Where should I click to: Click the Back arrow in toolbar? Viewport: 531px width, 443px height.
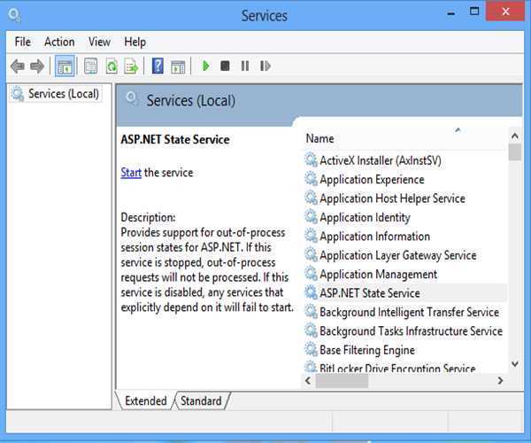18,66
